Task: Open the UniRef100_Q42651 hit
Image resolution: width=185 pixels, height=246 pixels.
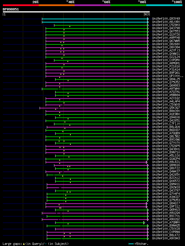Action: [x=166, y=120]
